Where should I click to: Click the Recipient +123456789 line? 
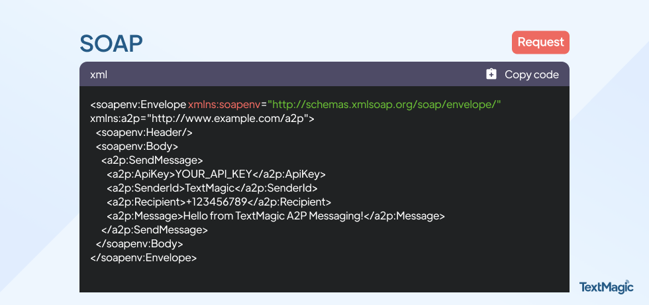click(219, 202)
